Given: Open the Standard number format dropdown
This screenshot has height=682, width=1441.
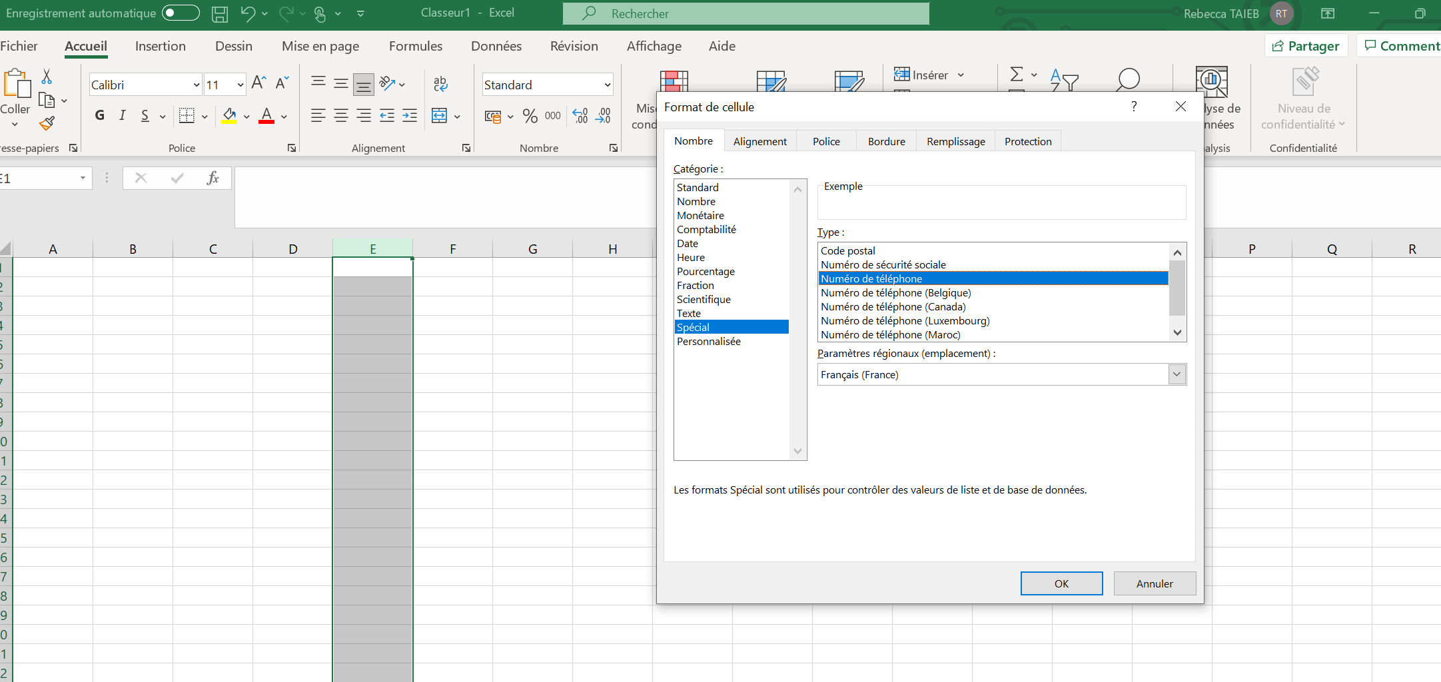Looking at the screenshot, I should pos(608,85).
